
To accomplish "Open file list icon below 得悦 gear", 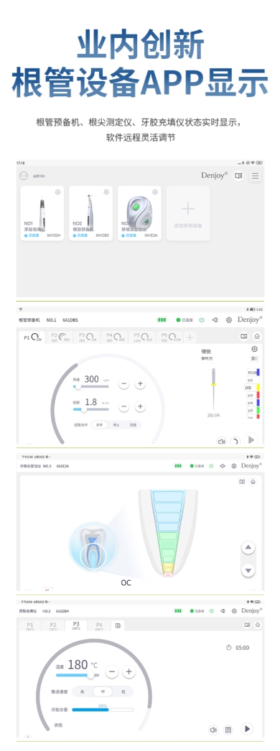I will pos(254,358).
